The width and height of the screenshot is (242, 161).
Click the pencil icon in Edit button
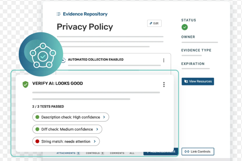[x=151, y=23]
